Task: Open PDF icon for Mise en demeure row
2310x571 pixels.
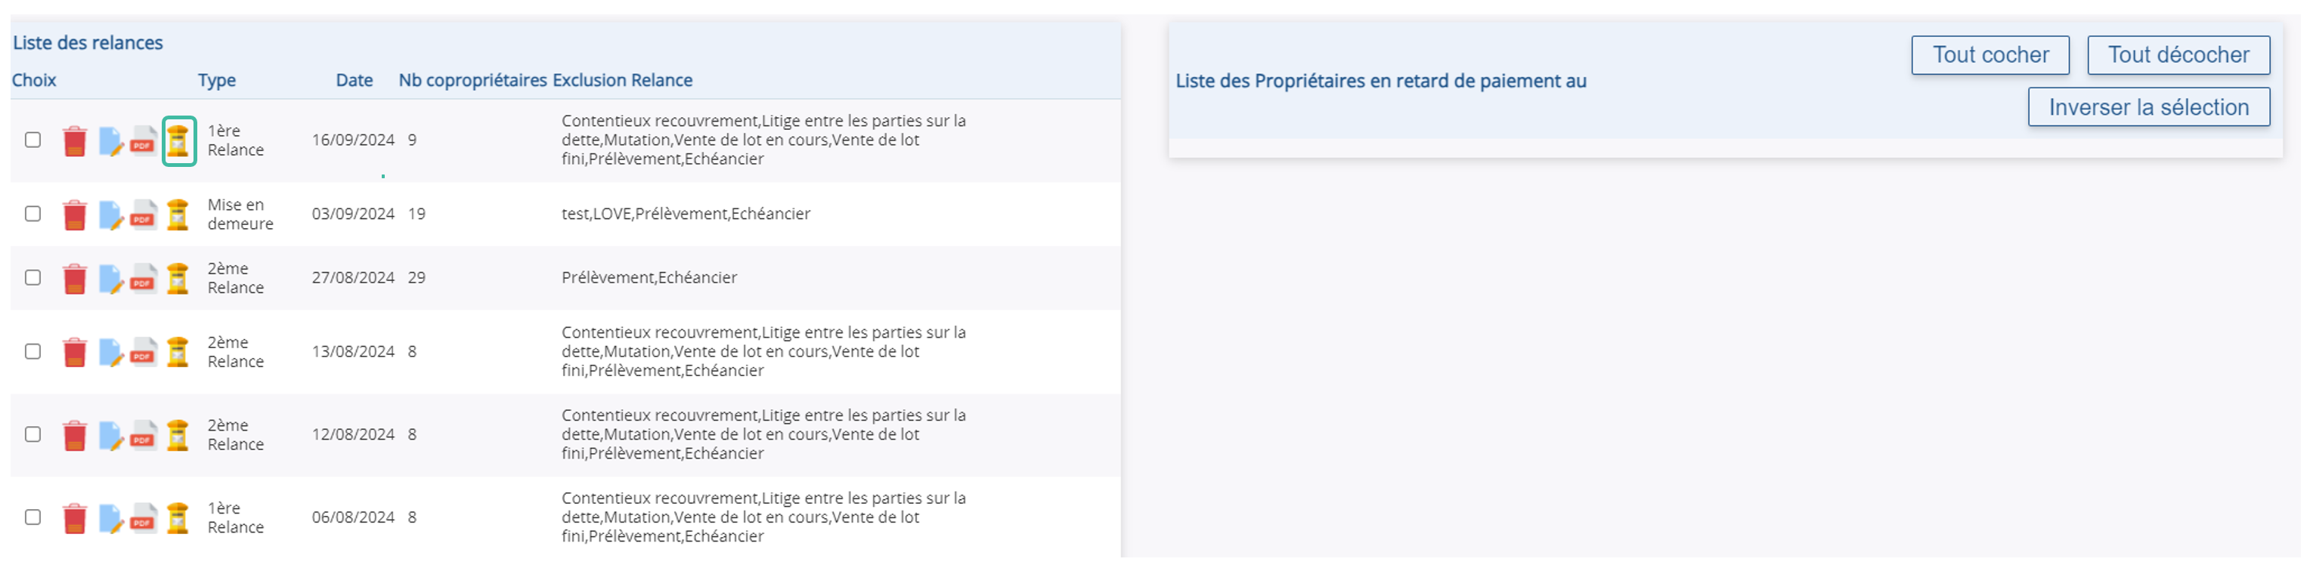Action: pos(144,215)
